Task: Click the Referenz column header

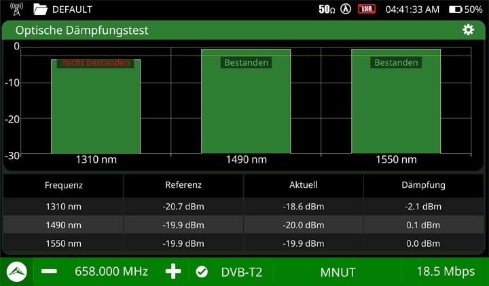Action: click(x=183, y=184)
